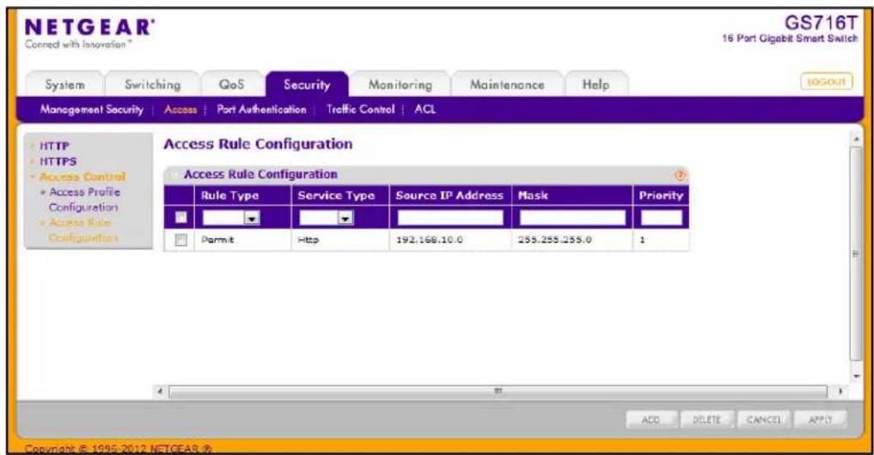
Task: Click the GS716T model name
Action: pyautogui.click(x=821, y=23)
